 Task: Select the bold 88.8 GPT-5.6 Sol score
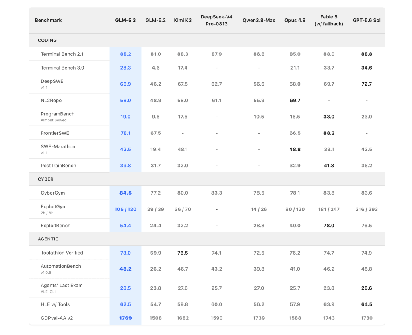click(367, 54)
